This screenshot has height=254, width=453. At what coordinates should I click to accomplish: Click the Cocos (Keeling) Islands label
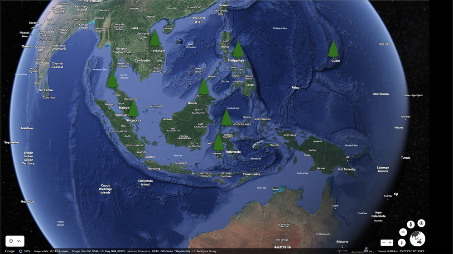(x=105, y=189)
